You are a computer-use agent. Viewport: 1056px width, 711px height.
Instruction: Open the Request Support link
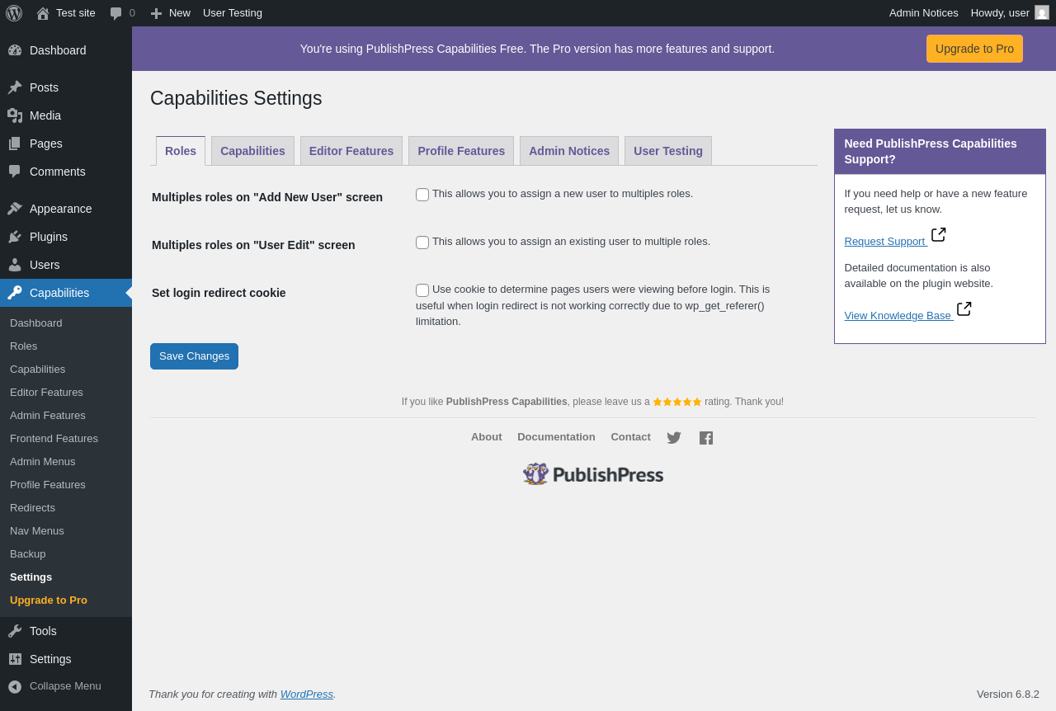pos(884,242)
